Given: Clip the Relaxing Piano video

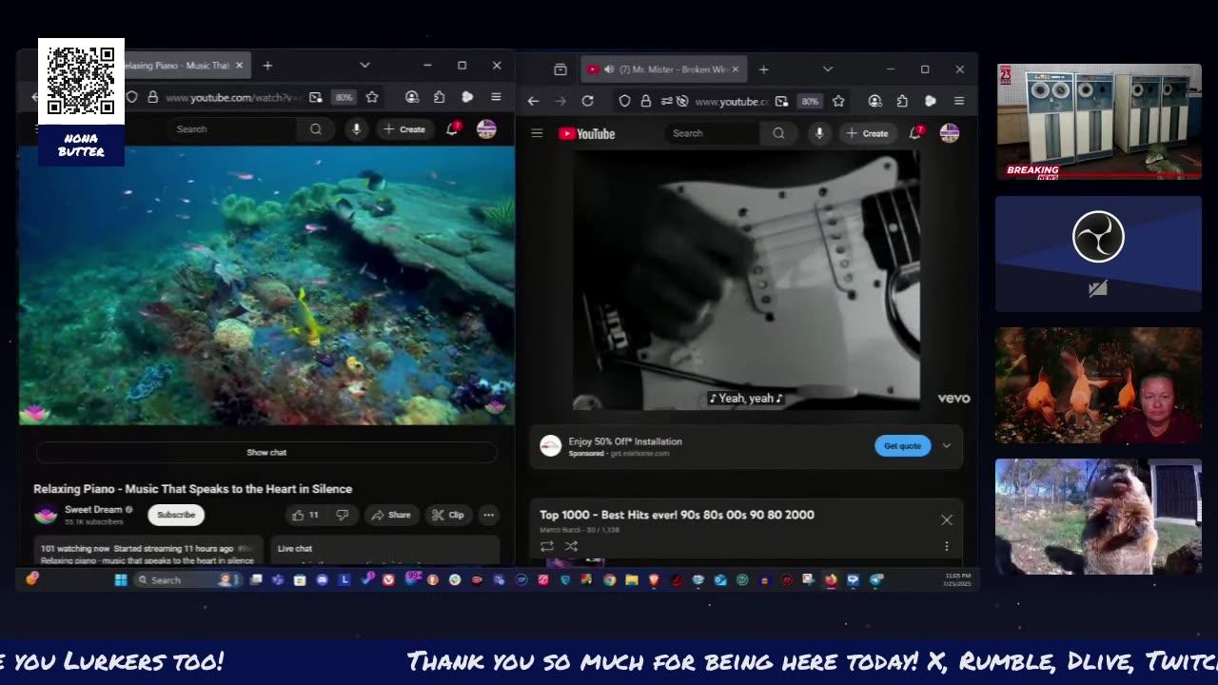Looking at the screenshot, I should point(447,515).
